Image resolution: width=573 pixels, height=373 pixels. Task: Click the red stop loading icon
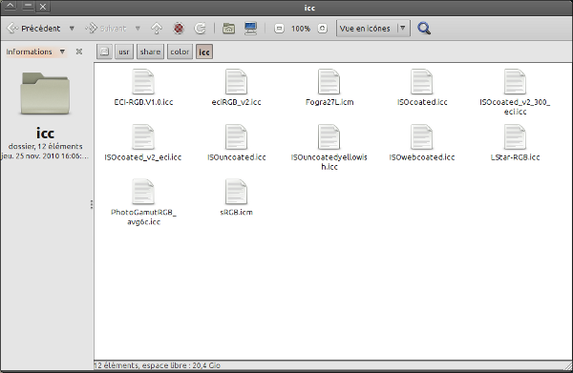[179, 28]
